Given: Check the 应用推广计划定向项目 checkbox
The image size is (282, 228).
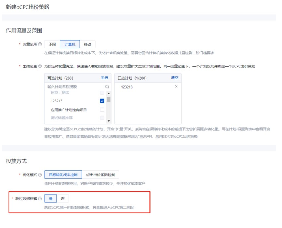Looking at the screenshot, I should pyautogui.click(x=102, y=110).
